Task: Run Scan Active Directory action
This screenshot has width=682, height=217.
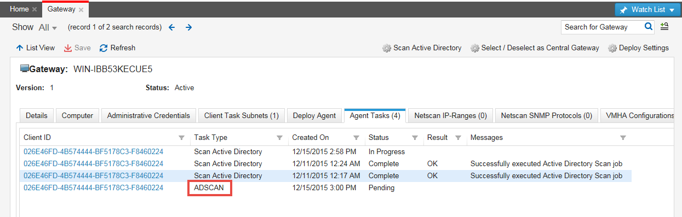Action: (422, 48)
